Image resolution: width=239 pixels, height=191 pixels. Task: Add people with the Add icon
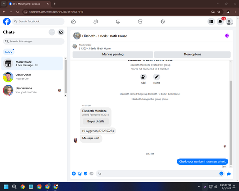(x=143, y=77)
